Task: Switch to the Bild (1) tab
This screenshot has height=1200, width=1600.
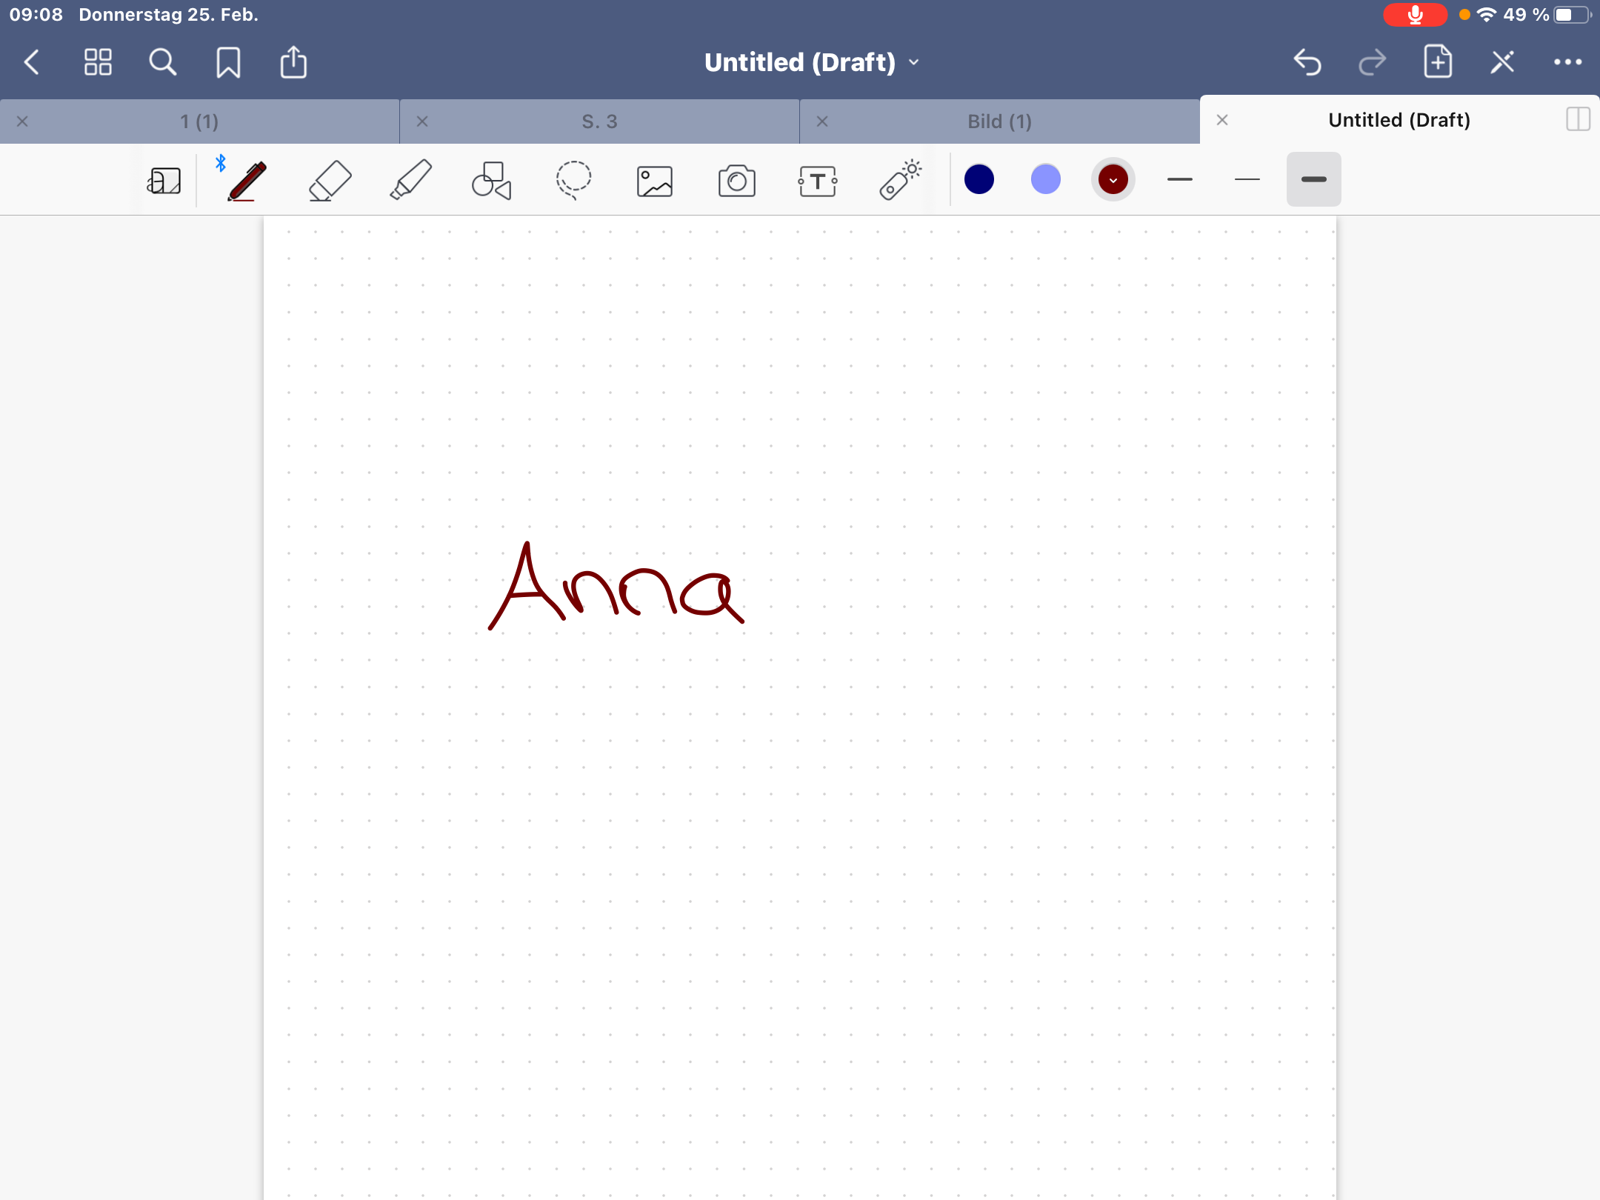Action: point(999,121)
